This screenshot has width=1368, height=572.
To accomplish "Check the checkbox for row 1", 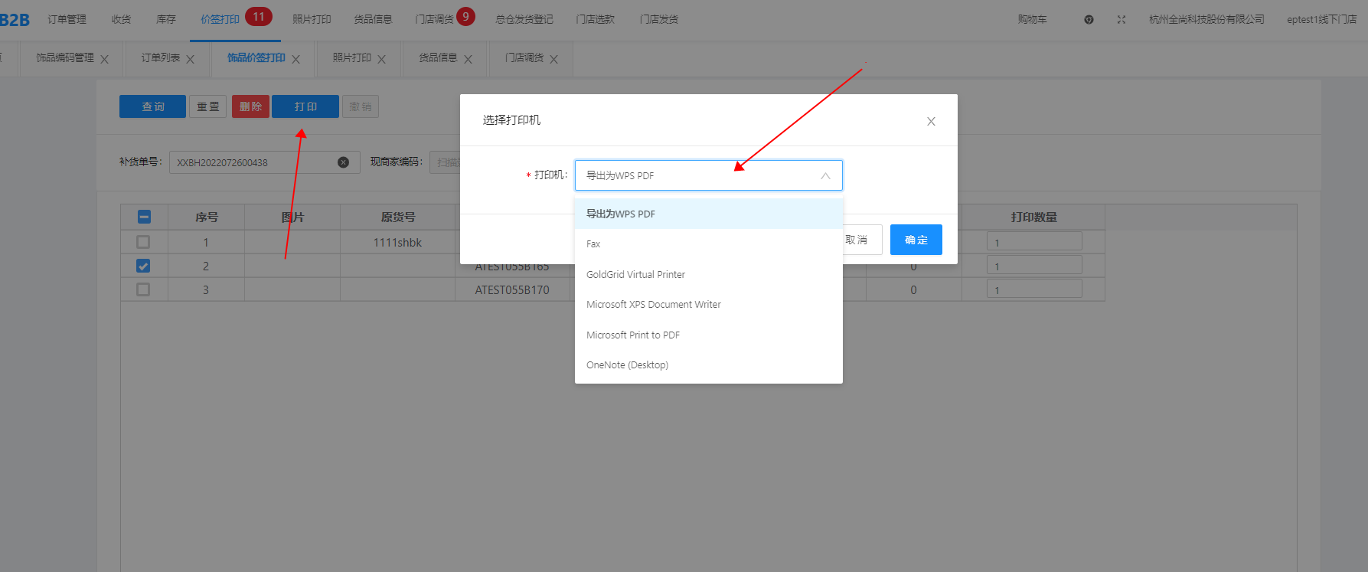I will point(143,242).
